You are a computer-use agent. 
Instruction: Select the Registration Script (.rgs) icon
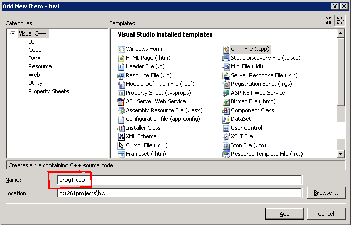pos(226,84)
